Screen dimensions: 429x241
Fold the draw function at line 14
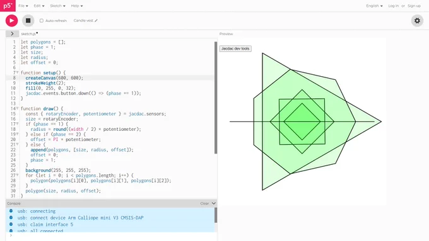coord(17,109)
